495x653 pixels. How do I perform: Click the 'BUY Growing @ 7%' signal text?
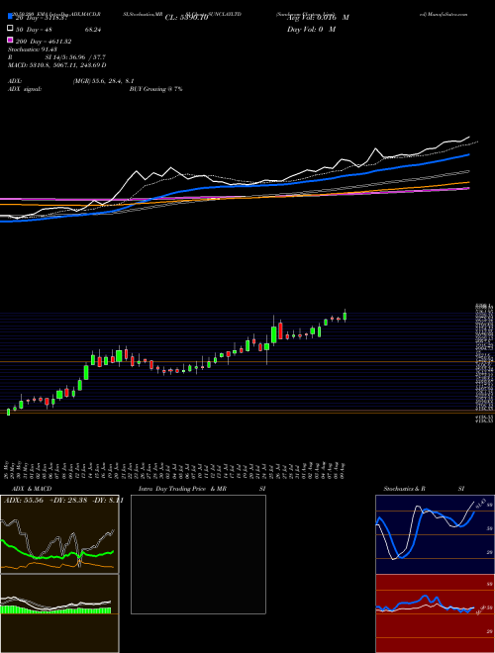point(155,89)
